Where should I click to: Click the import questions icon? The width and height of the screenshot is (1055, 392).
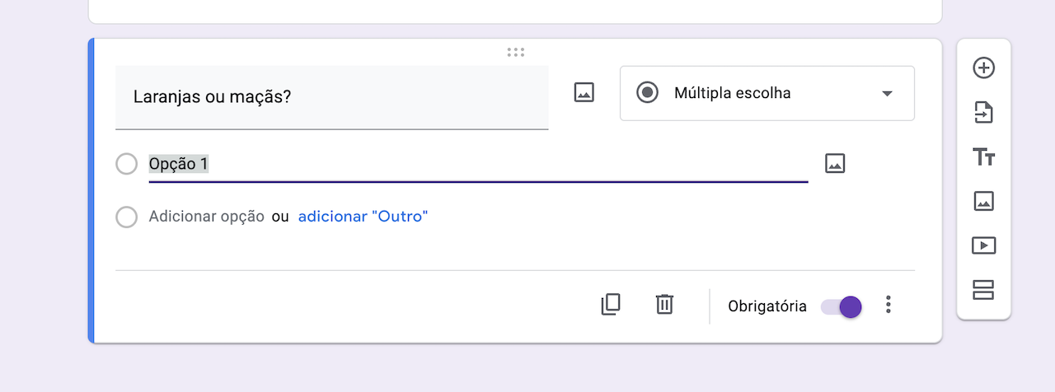(x=983, y=113)
